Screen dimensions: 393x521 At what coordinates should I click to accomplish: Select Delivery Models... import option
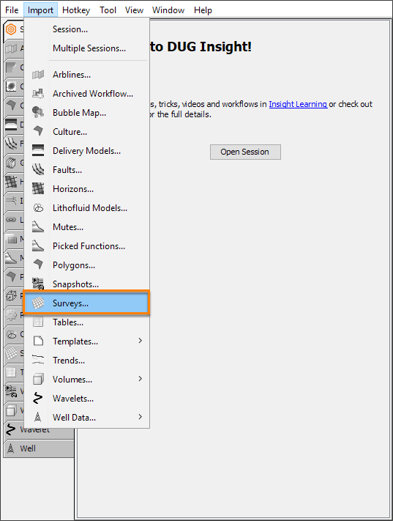point(86,151)
